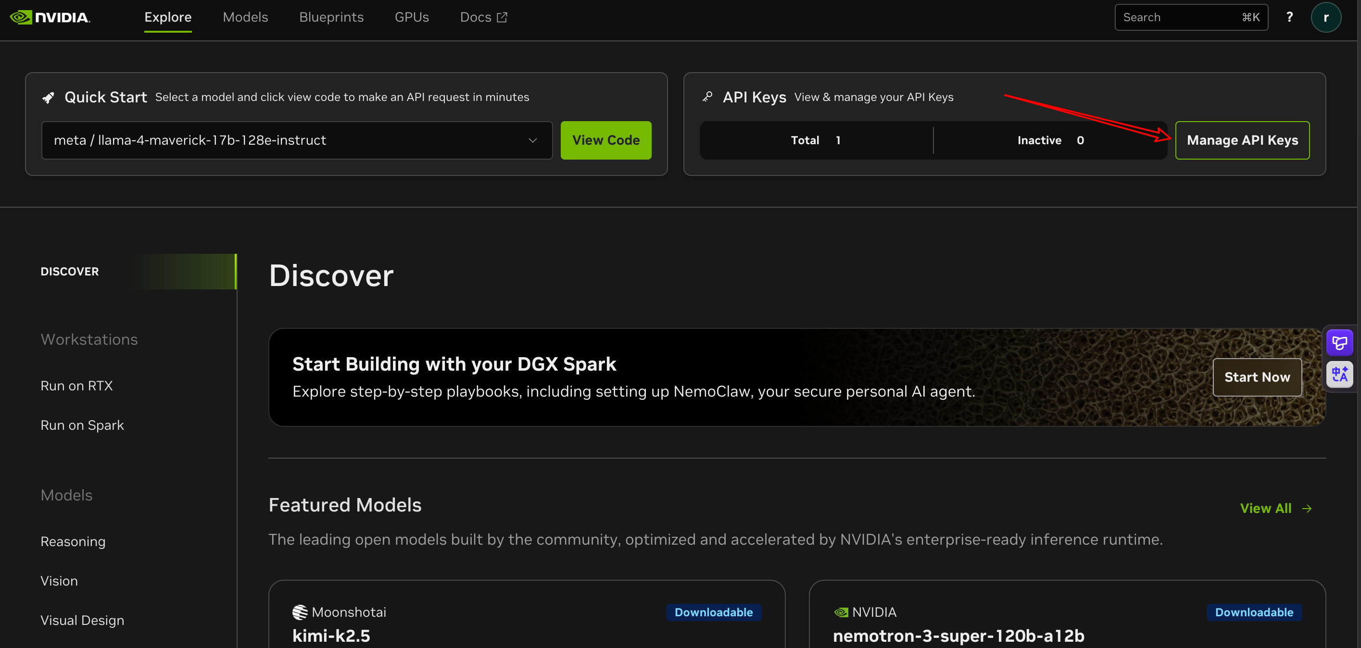Click the Inactive API keys count

[x=1051, y=140]
